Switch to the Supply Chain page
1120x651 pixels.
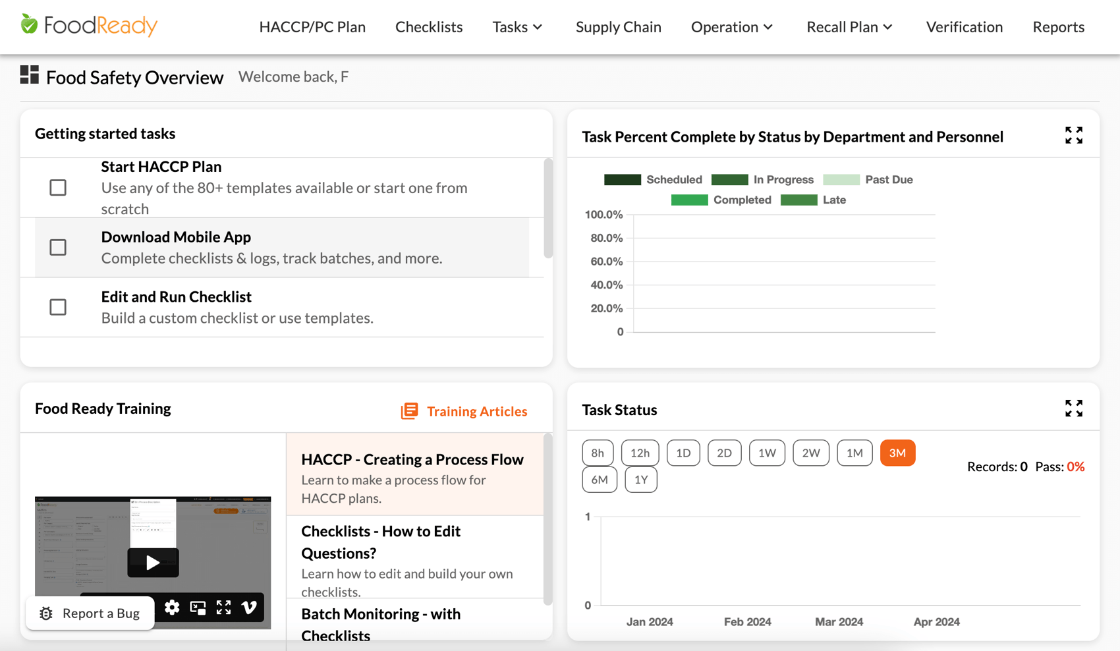click(x=618, y=27)
